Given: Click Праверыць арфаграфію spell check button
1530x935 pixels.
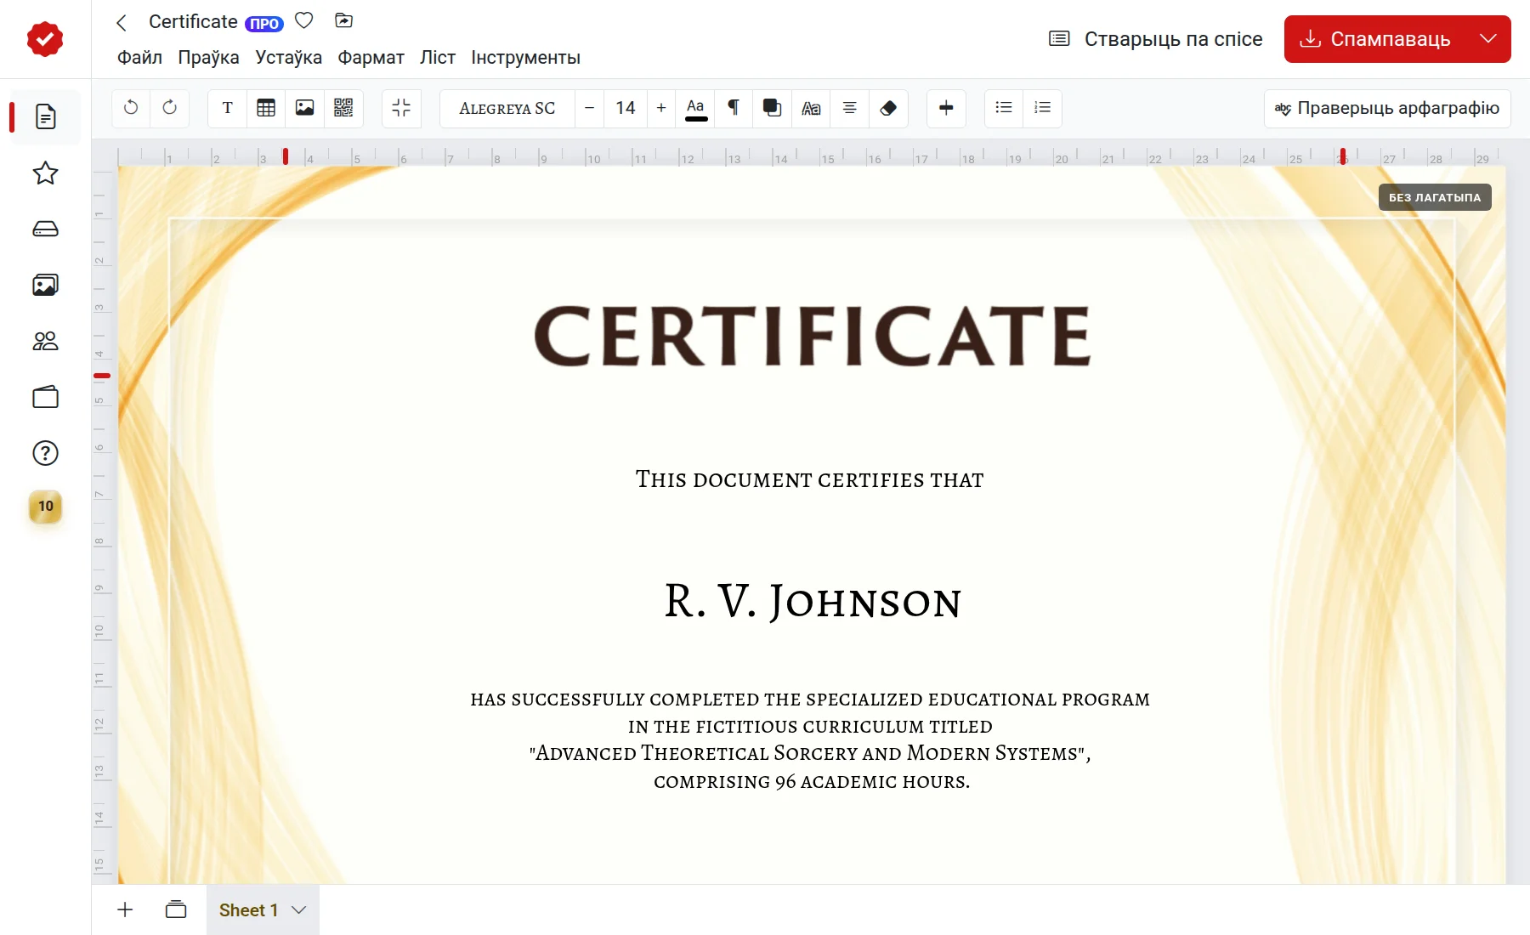Looking at the screenshot, I should click(1387, 108).
